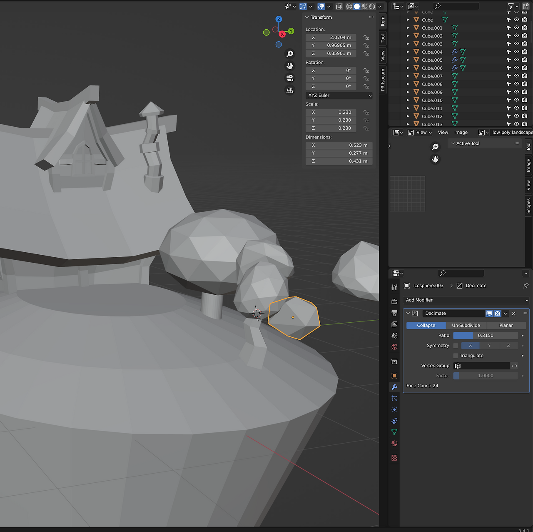Adjust the Decimate Ratio slider

coord(486,336)
